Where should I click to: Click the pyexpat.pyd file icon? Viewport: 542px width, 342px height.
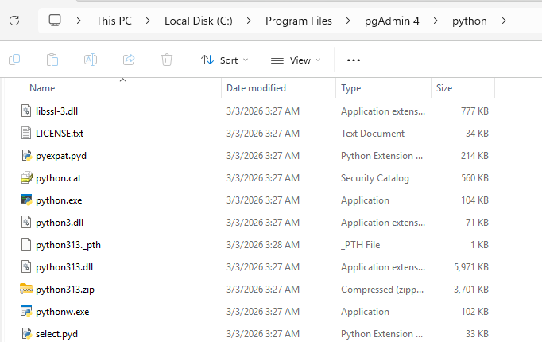26,156
